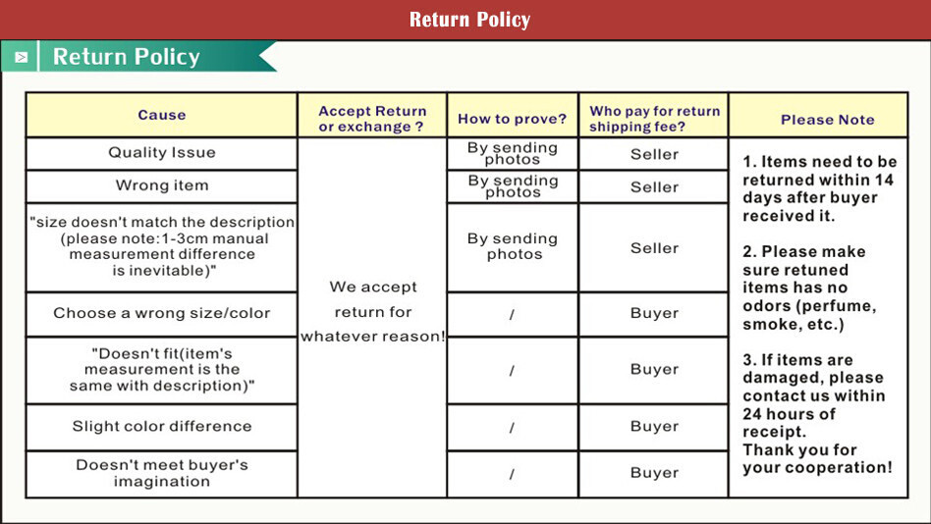The height and width of the screenshot is (524, 931).
Task: Click the Doesn't fit cause cell
Action: coord(162,370)
